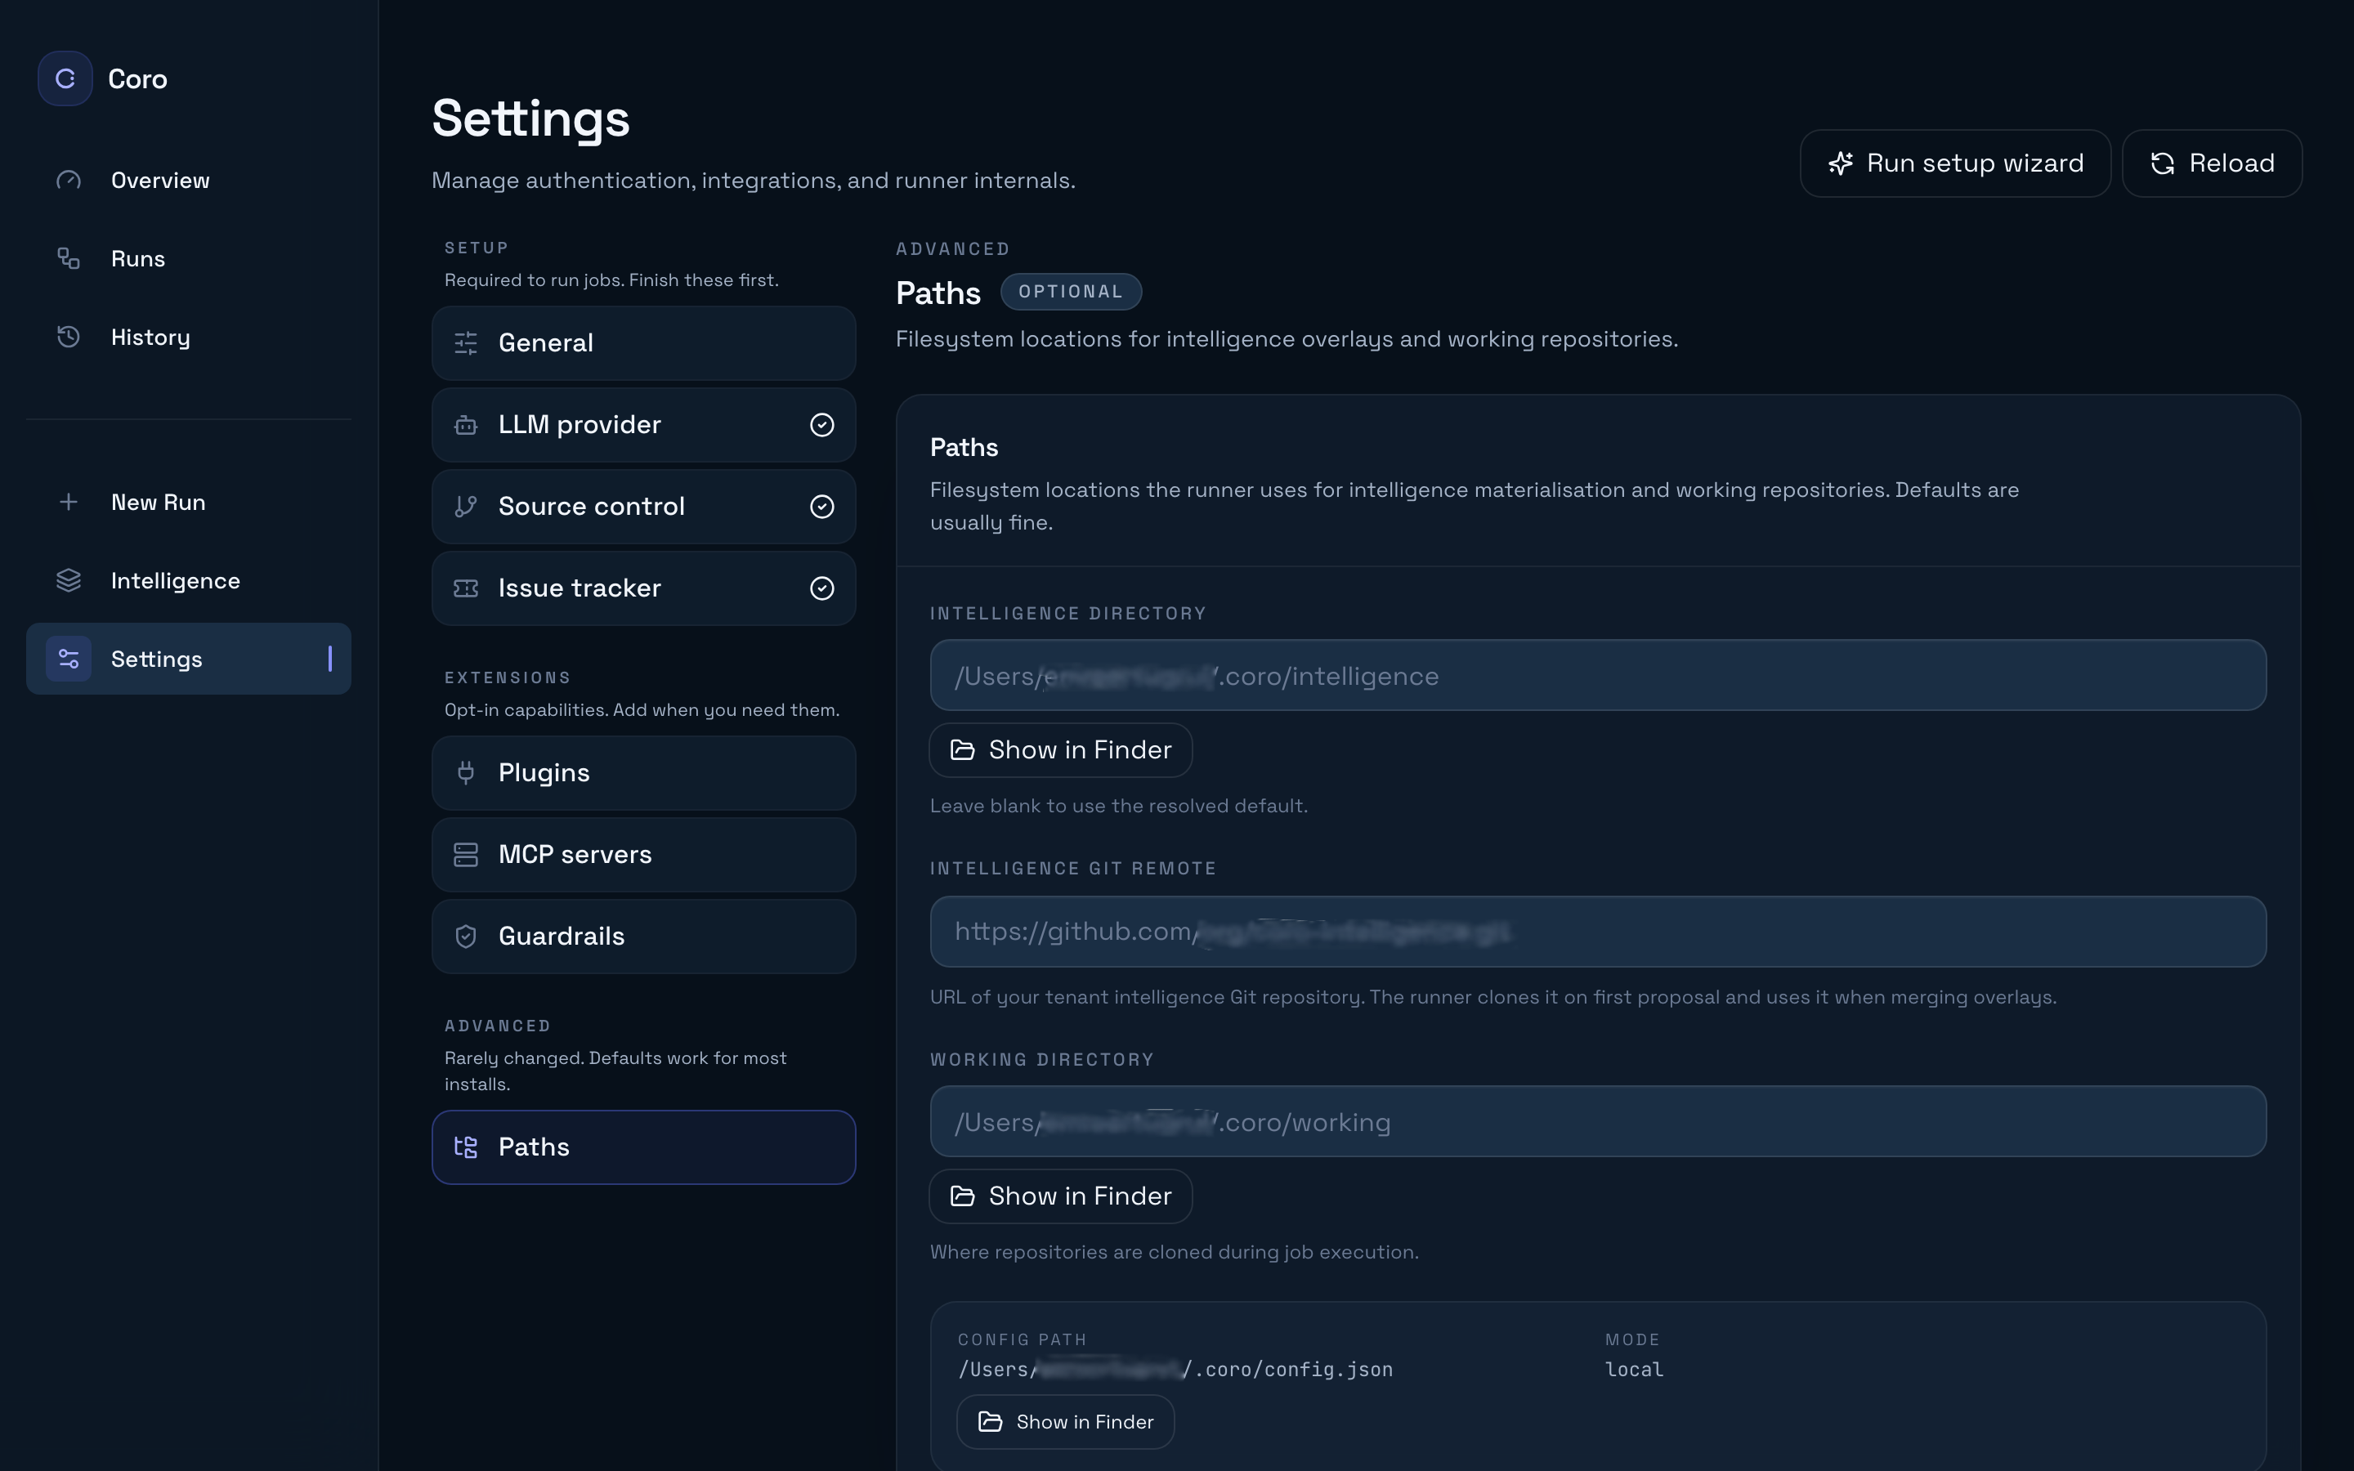Open the General settings section

tap(644, 343)
